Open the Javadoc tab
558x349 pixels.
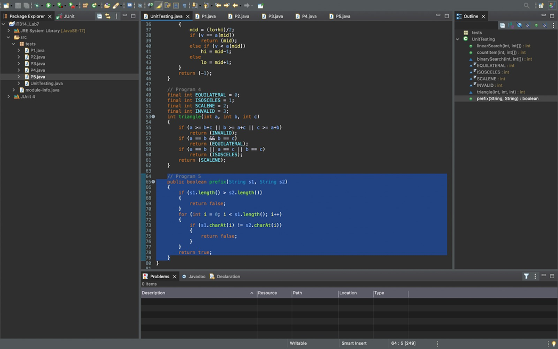coord(194,277)
